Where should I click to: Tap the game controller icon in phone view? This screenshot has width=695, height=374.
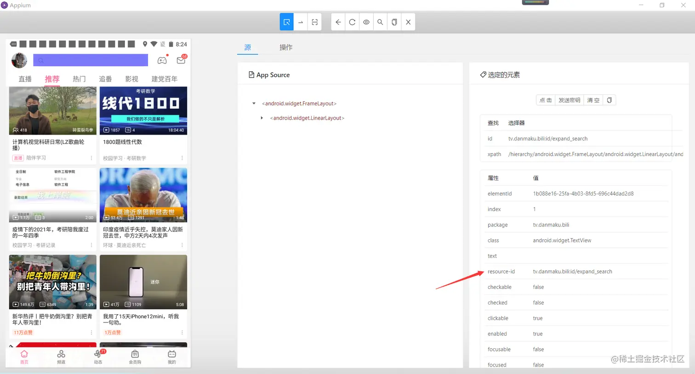point(162,60)
